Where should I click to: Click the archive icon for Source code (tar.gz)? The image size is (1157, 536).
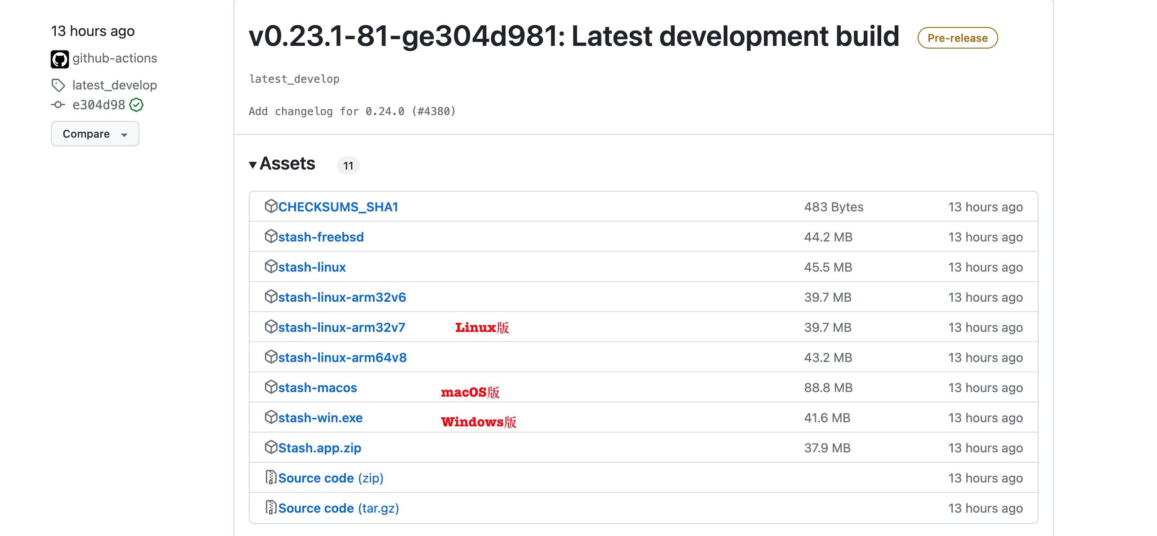coord(271,507)
